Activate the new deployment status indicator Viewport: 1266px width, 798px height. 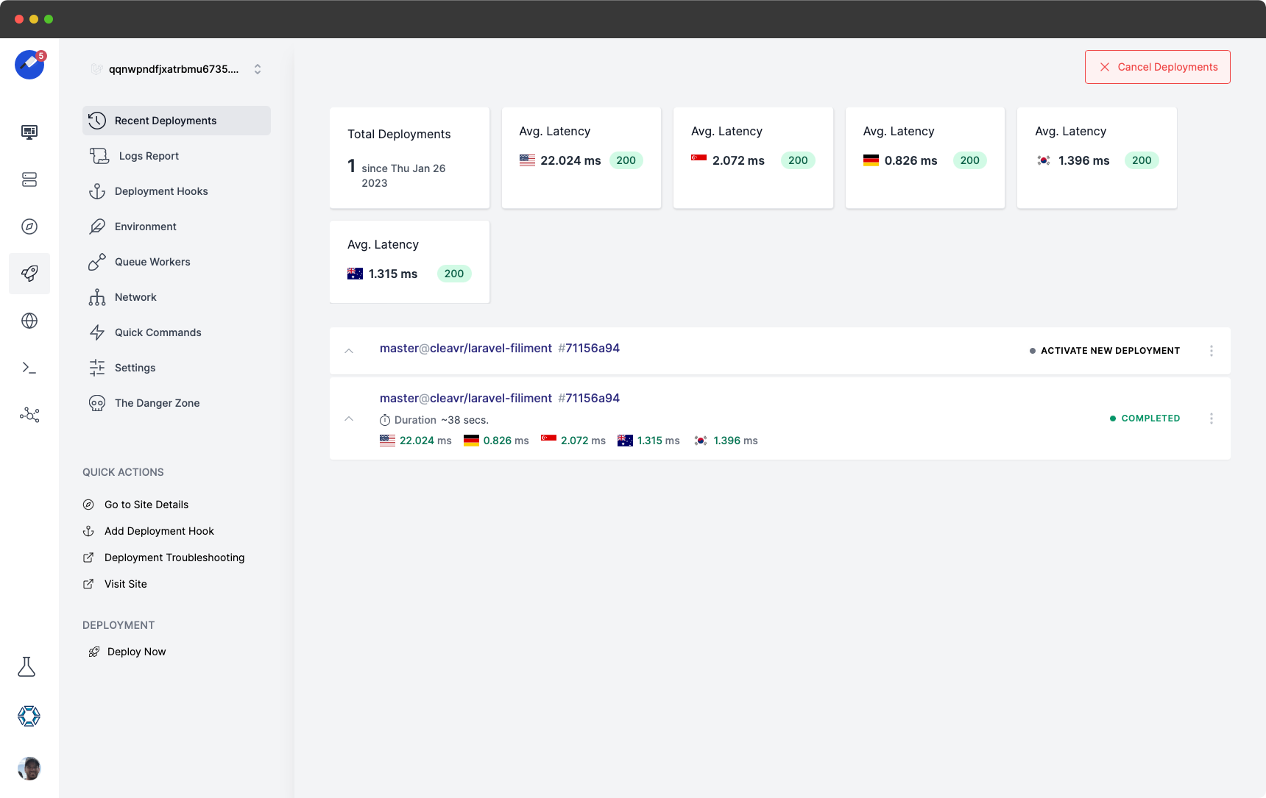[x=1103, y=351]
